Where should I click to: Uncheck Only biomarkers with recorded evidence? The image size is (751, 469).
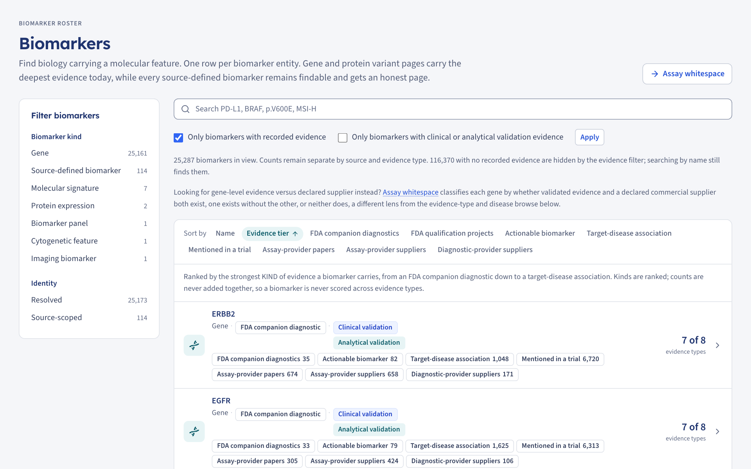[x=178, y=138]
